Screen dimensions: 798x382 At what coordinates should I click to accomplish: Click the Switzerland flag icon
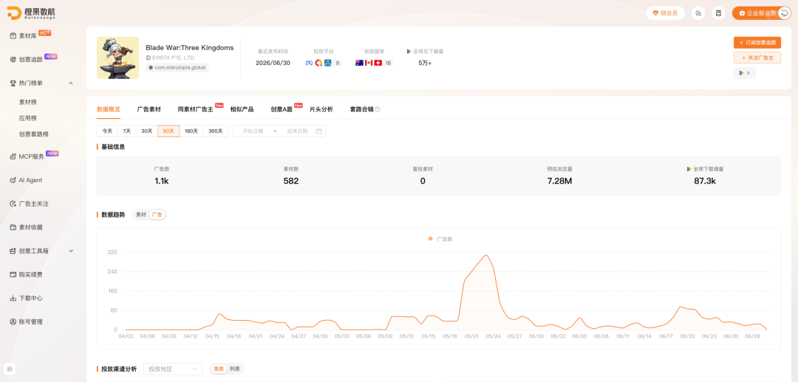(x=378, y=63)
